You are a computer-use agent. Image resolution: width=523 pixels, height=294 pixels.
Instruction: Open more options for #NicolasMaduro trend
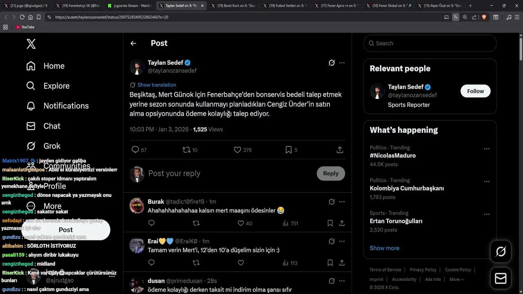487,149
